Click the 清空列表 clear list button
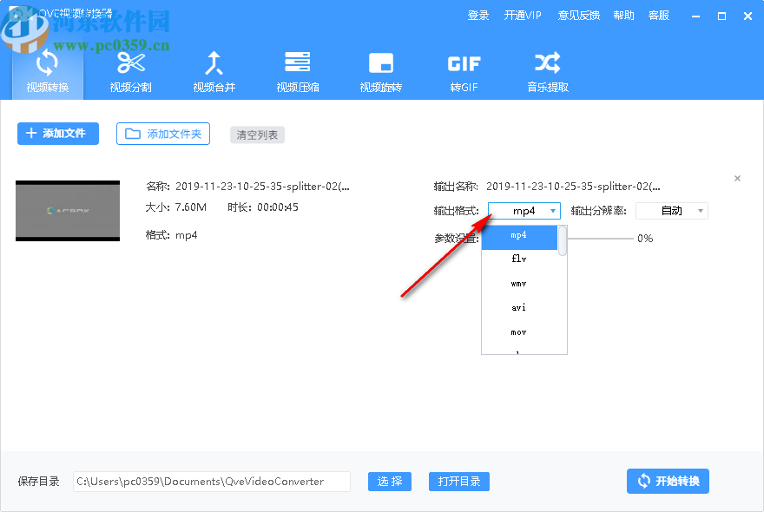764x512 pixels. tap(257, 135)
